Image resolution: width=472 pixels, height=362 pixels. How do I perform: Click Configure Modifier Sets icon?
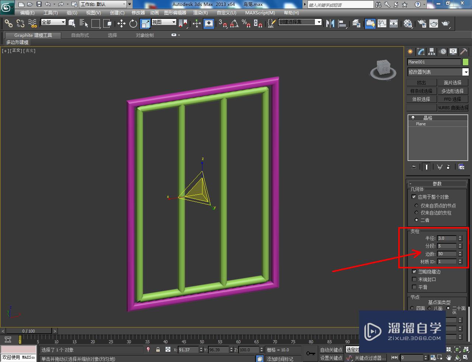461,167
